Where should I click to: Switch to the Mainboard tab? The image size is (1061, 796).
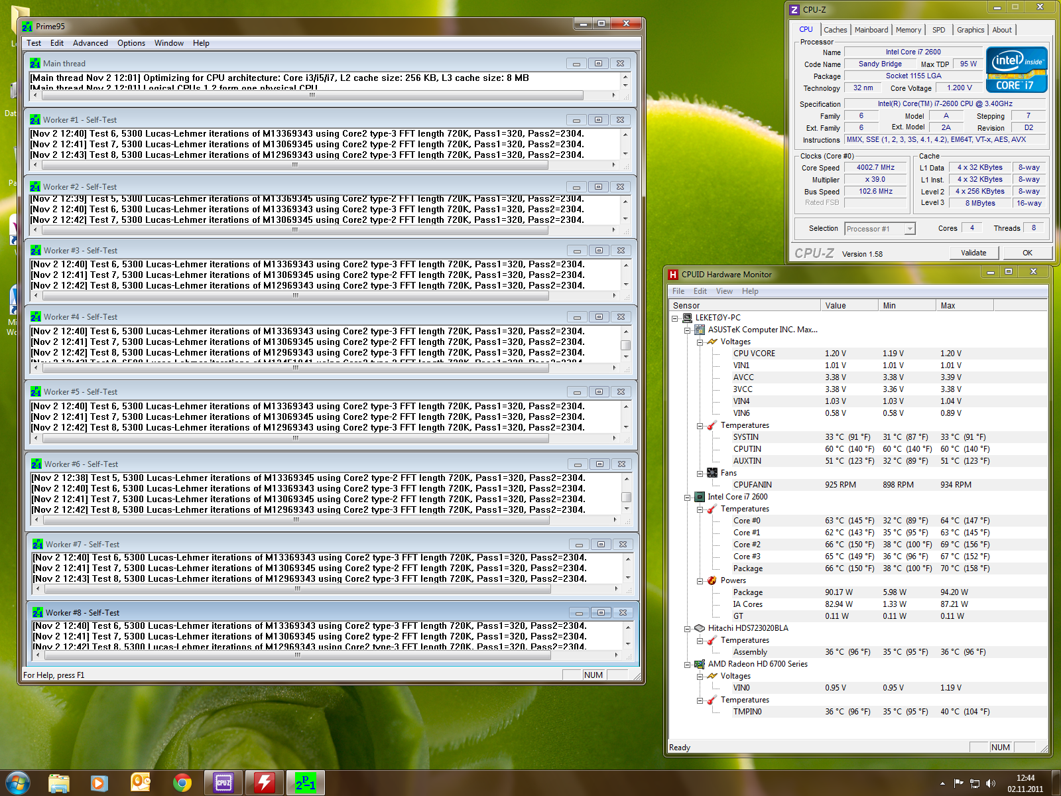(x=871, y=30)
